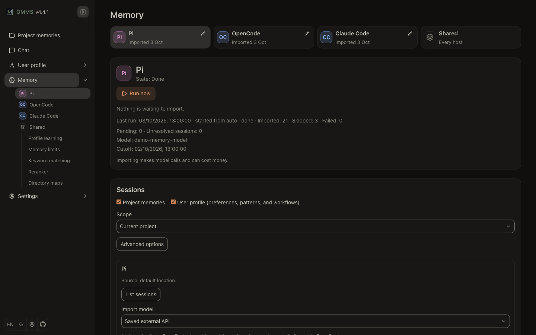Click 'Nothing is waiting to import.' text
The height and width of the screenshot is (335, 536).
point(150,109)
